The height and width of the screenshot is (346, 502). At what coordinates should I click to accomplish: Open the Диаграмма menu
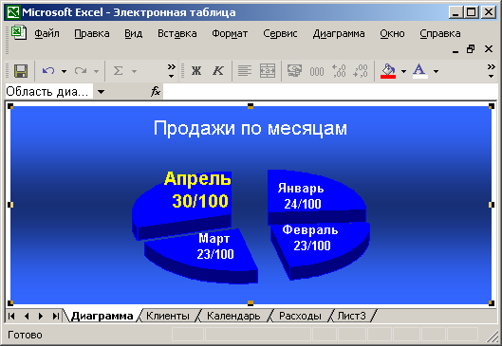click(339, 33)
